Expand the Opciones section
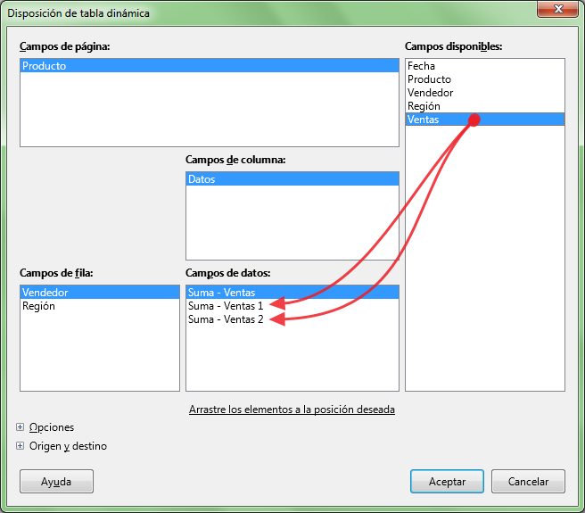 (x=21, y=427)
